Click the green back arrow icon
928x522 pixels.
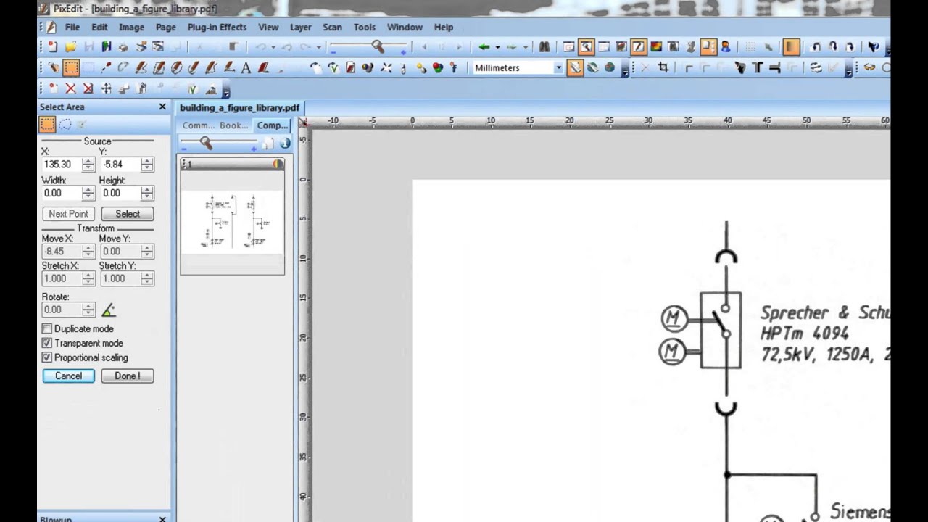pyautogui.click(x=484, y=47)
